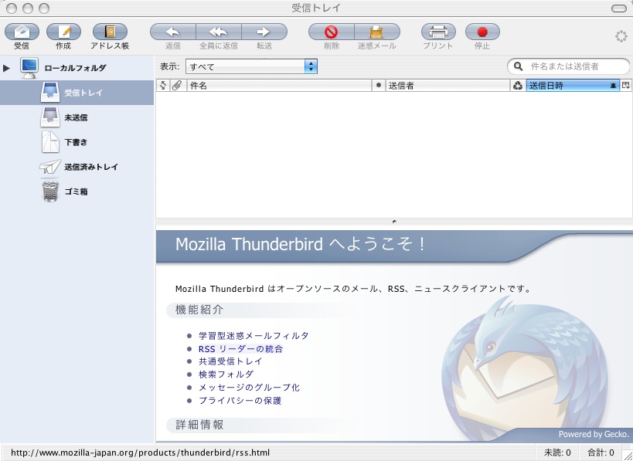Viewport: 633px width, 461px height.
Task: Sort by attachment paperclip column icon
Action: click(x=177, y=86)
